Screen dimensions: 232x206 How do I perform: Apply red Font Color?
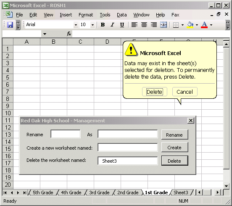[x=204, y=25]
